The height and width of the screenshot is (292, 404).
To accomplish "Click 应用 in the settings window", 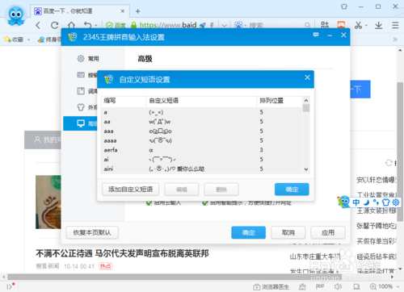I will pos(328,232).
